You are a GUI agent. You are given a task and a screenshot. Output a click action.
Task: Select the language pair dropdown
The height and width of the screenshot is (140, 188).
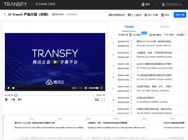coord(169,35)
